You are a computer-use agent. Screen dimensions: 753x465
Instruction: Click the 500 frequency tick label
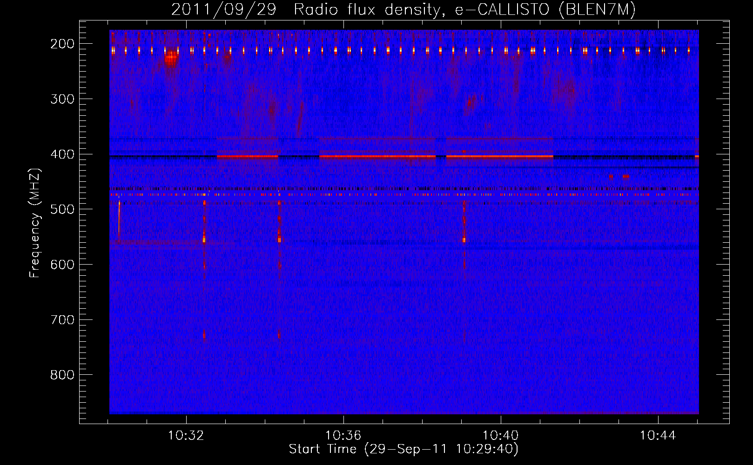[x=62, y=209]
